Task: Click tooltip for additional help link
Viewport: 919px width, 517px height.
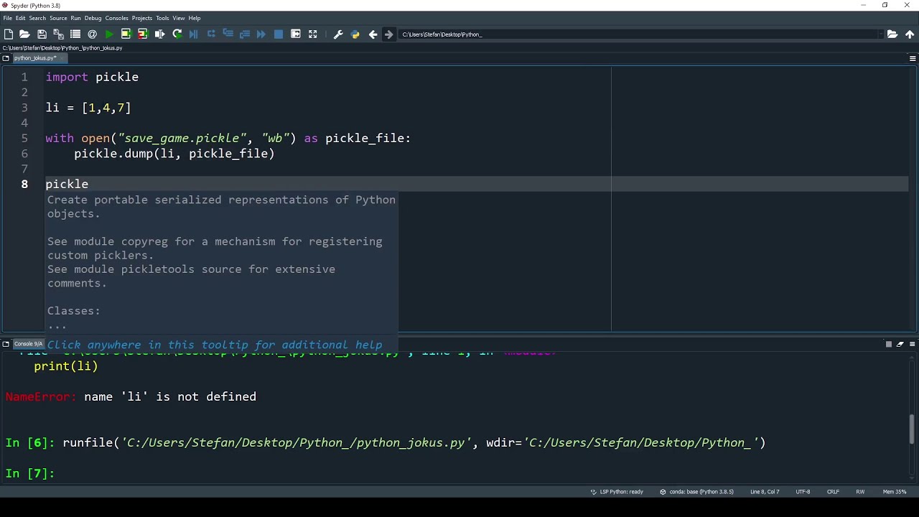Action: point(215,345)
